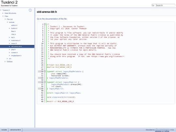The height and width of the screenshot is (132, 176).
Task: Click into the Search field
Action: tap(165, 6)
